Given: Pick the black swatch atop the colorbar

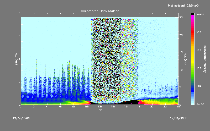Looking at the screenshot, I should click(x=193, y=14).
